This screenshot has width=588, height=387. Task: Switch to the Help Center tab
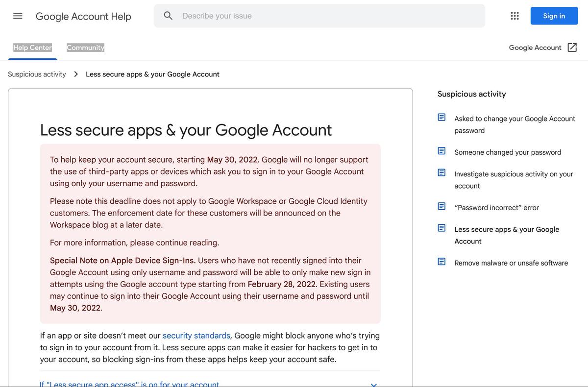pyautogui.click(x=32, y=48)
